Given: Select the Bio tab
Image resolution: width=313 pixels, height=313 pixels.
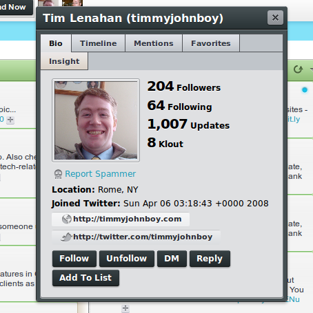Looking at the screenshot, I should [56, 43].
